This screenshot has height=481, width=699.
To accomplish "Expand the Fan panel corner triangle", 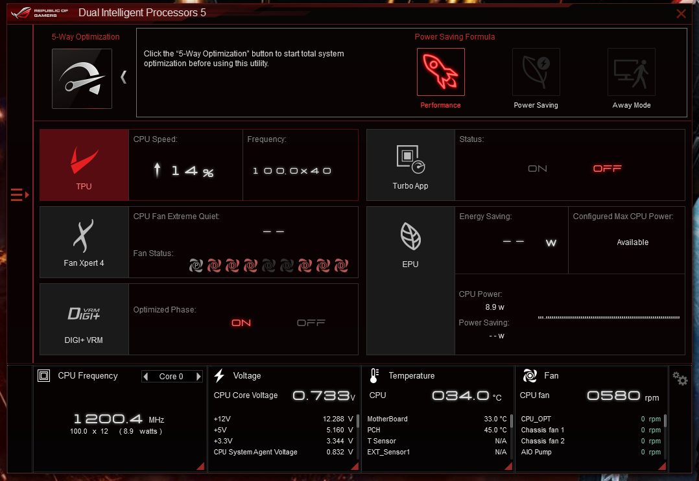I will (662, 466).
